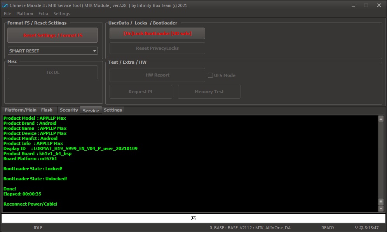The image size is (387, 232).
Task: Select the Service tab
Action: [x=91, y=111]
